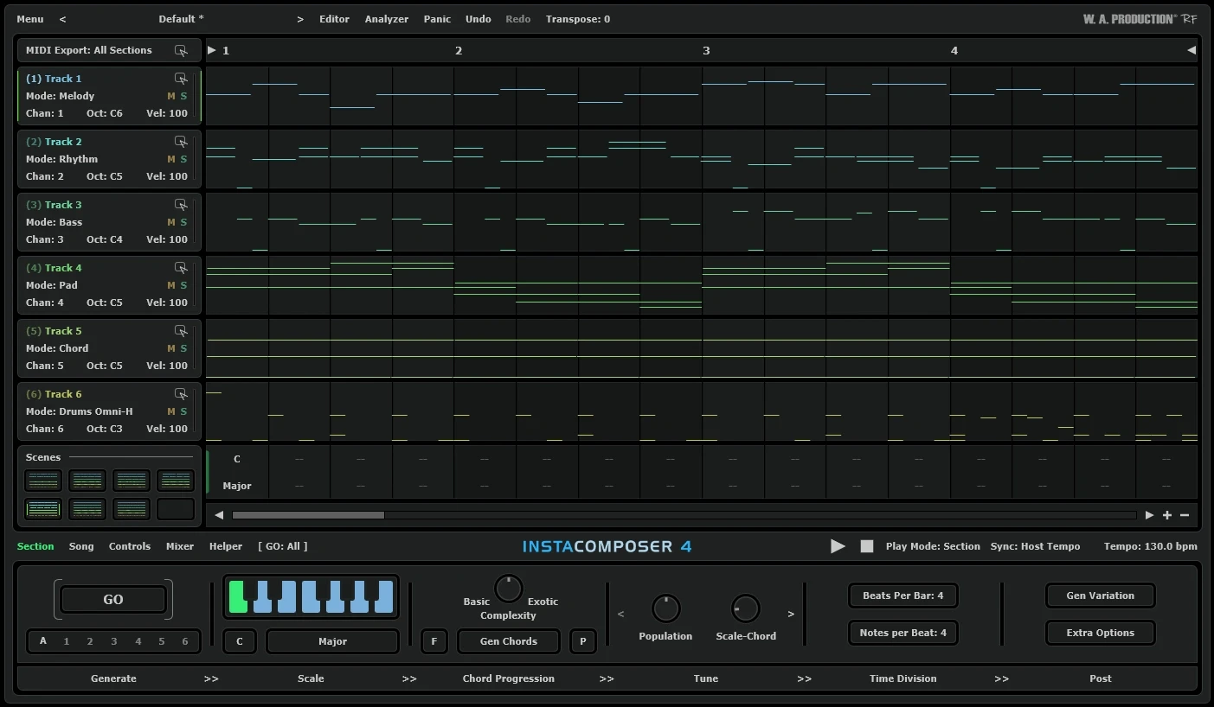Solo Track 1

click(183, 96)
